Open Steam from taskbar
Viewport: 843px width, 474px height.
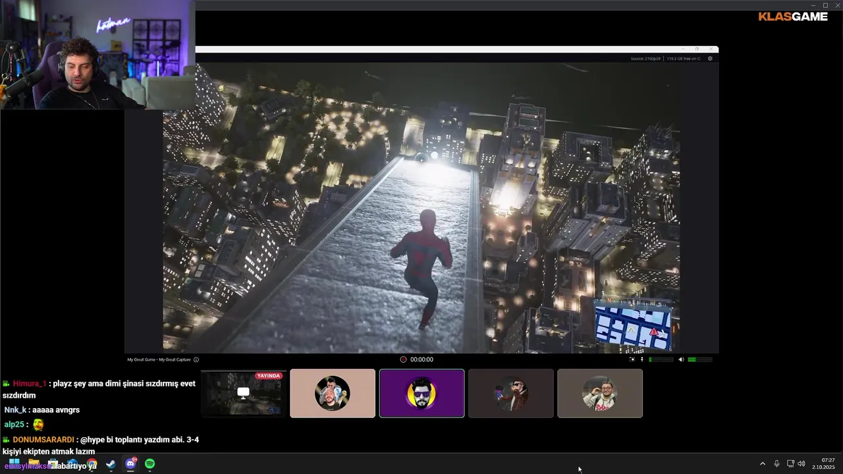pyautogui.click(x=111, y=464)
